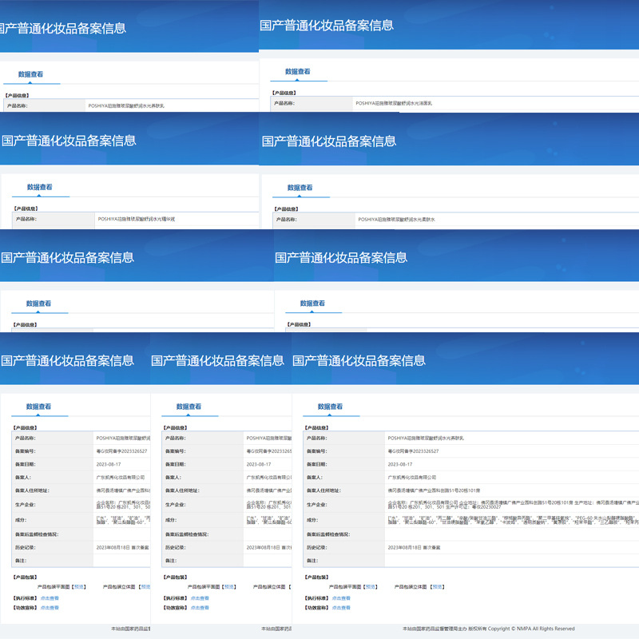Open 数据查看 tab above the 洁面乳 product
This screenshot has height=639, width=639.
[297, 72]
